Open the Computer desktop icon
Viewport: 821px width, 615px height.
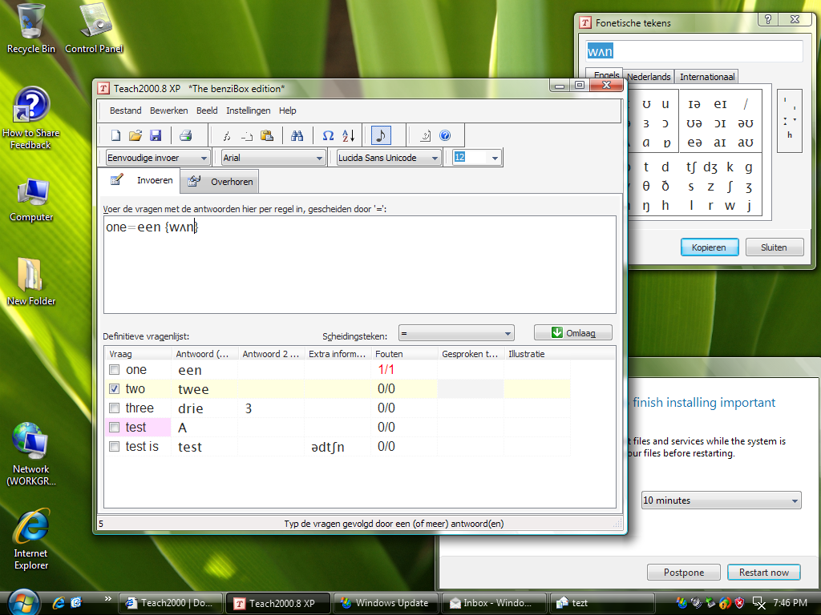click(31, 200)
